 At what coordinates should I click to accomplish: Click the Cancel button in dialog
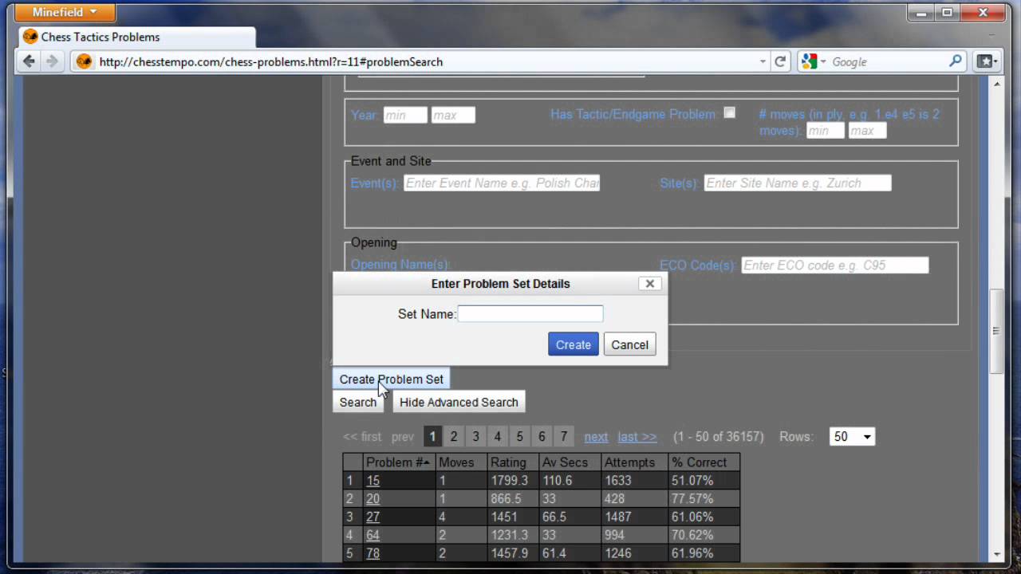pyautogui.click(x=629, y=344)
